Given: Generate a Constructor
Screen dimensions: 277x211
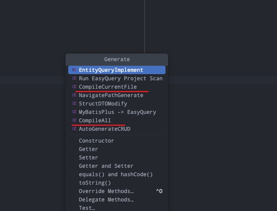Looking at the screenshot, I should [117, 141].
